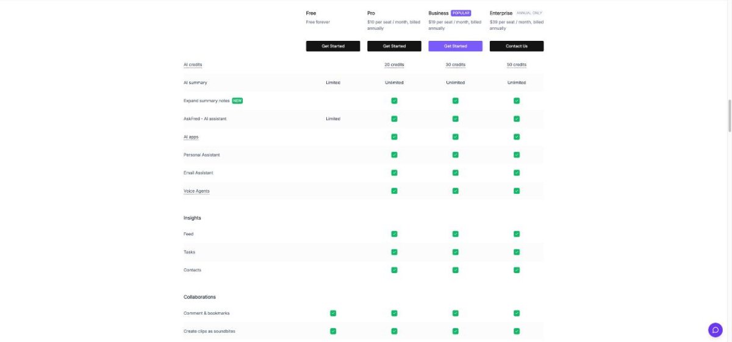Open the chat support bubble icon

pyautogui.click(x=716, y=330)
